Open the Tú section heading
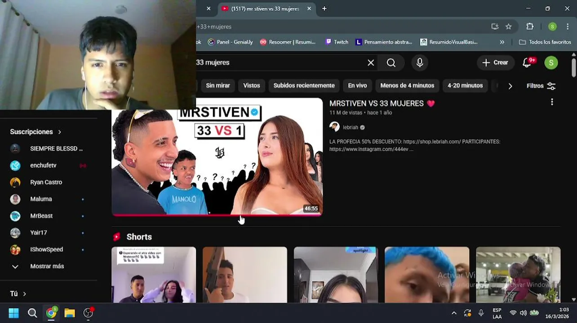The height and width of the screenshot is (323, 577). 18,294
